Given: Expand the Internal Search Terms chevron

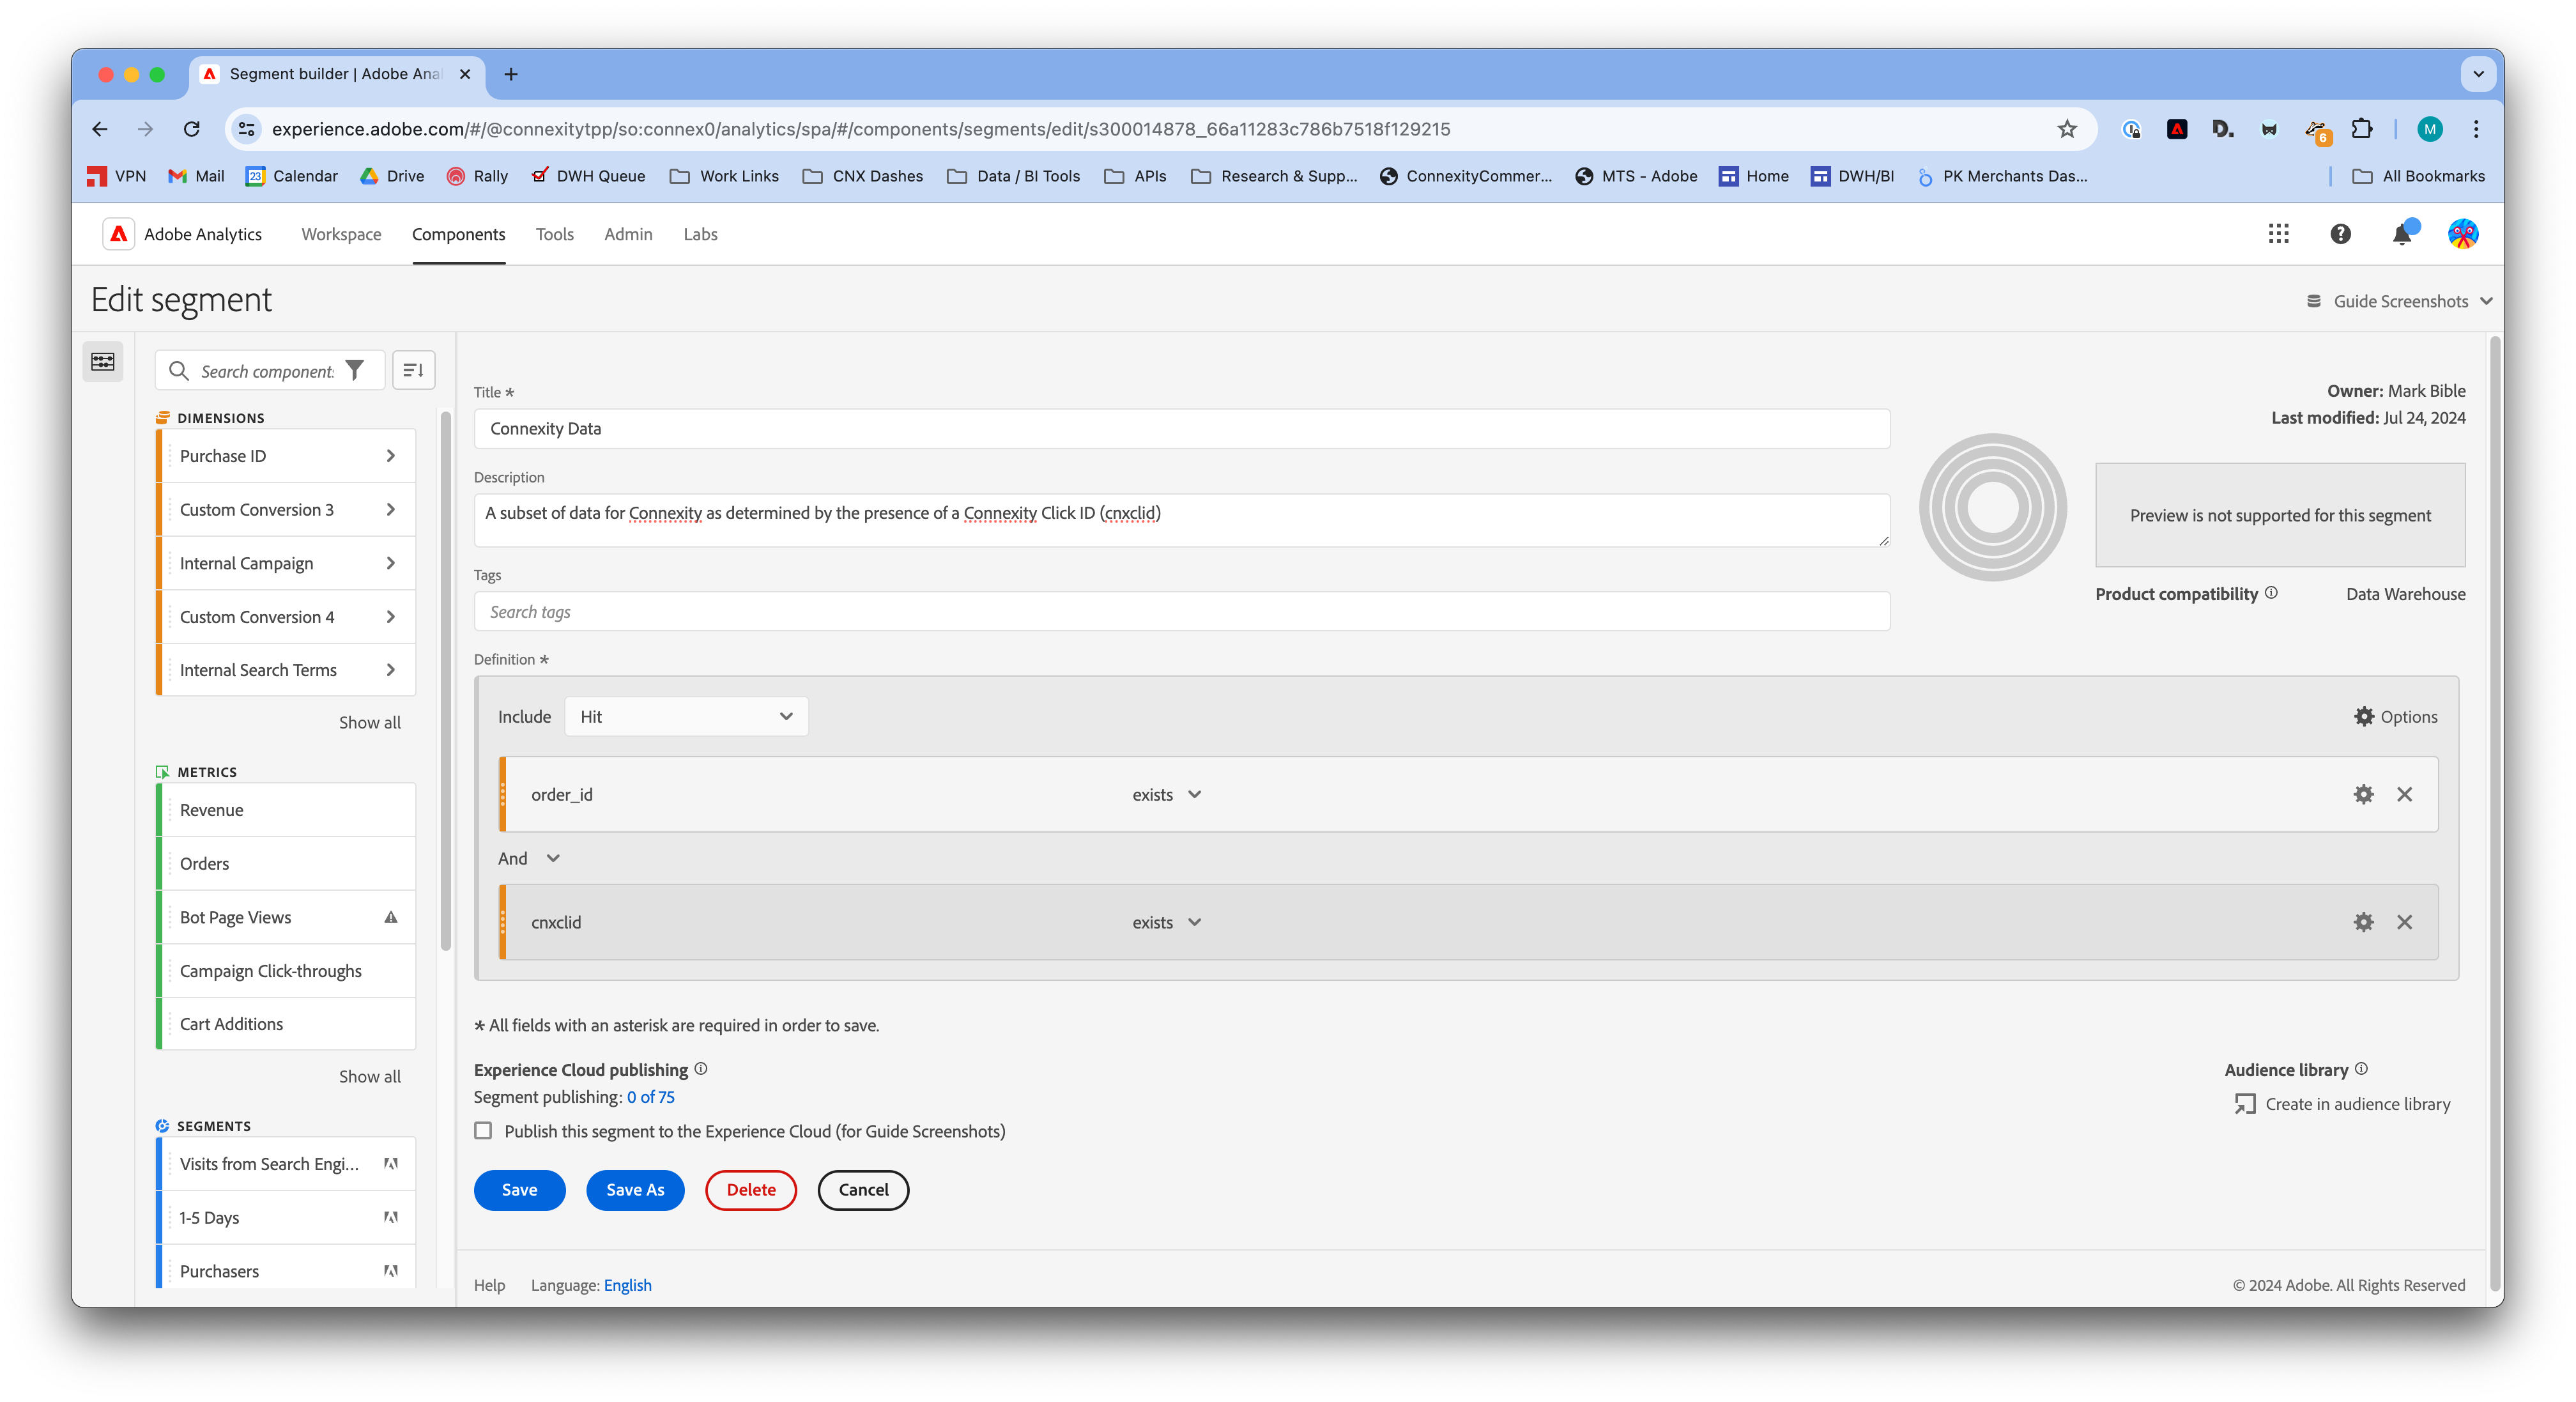Looking at the screenshot, I should point(391,670).
